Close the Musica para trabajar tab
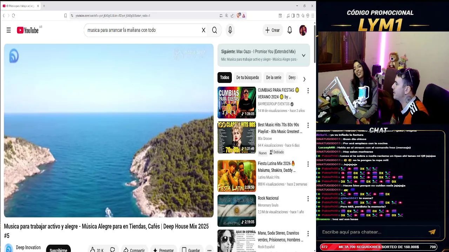This screenshot has width=449, height=252. pos(38,6)
